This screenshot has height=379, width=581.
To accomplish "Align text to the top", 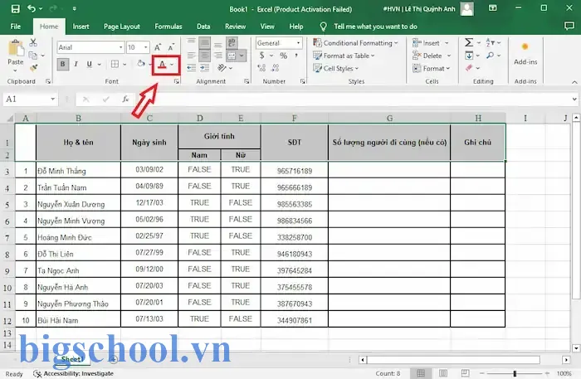I will coord(191,42).
